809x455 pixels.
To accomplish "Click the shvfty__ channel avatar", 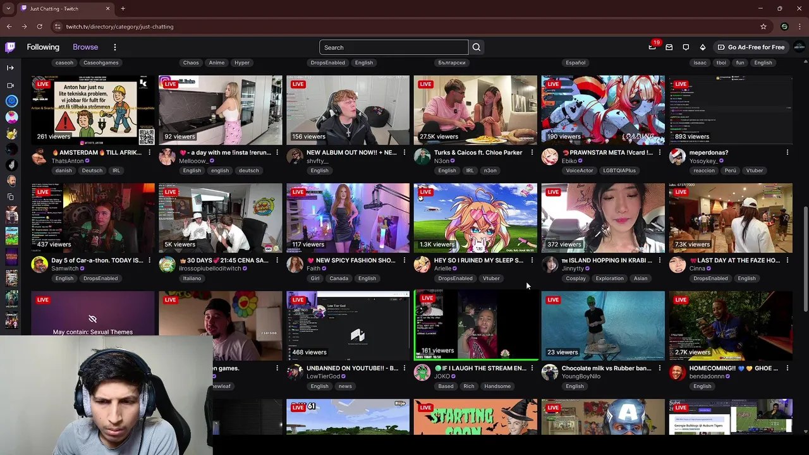I will point(295,157).
